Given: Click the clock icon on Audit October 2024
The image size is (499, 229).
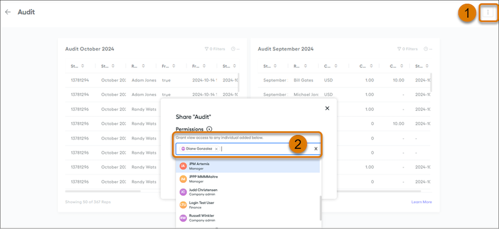Looking at the screenshot, I should tap(233, 49).
